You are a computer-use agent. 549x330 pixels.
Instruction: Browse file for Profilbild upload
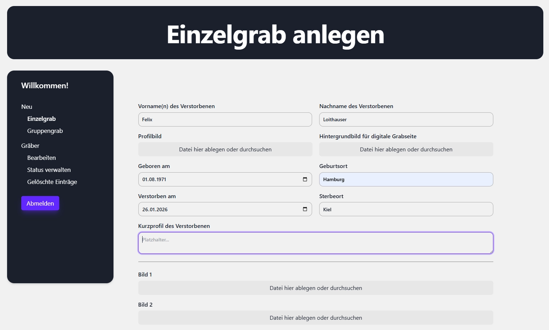pyautogui.click(x=225, y=149)
